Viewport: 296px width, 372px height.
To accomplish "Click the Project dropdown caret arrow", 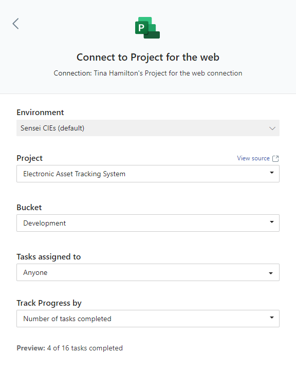I will click(x=272, y=173).
